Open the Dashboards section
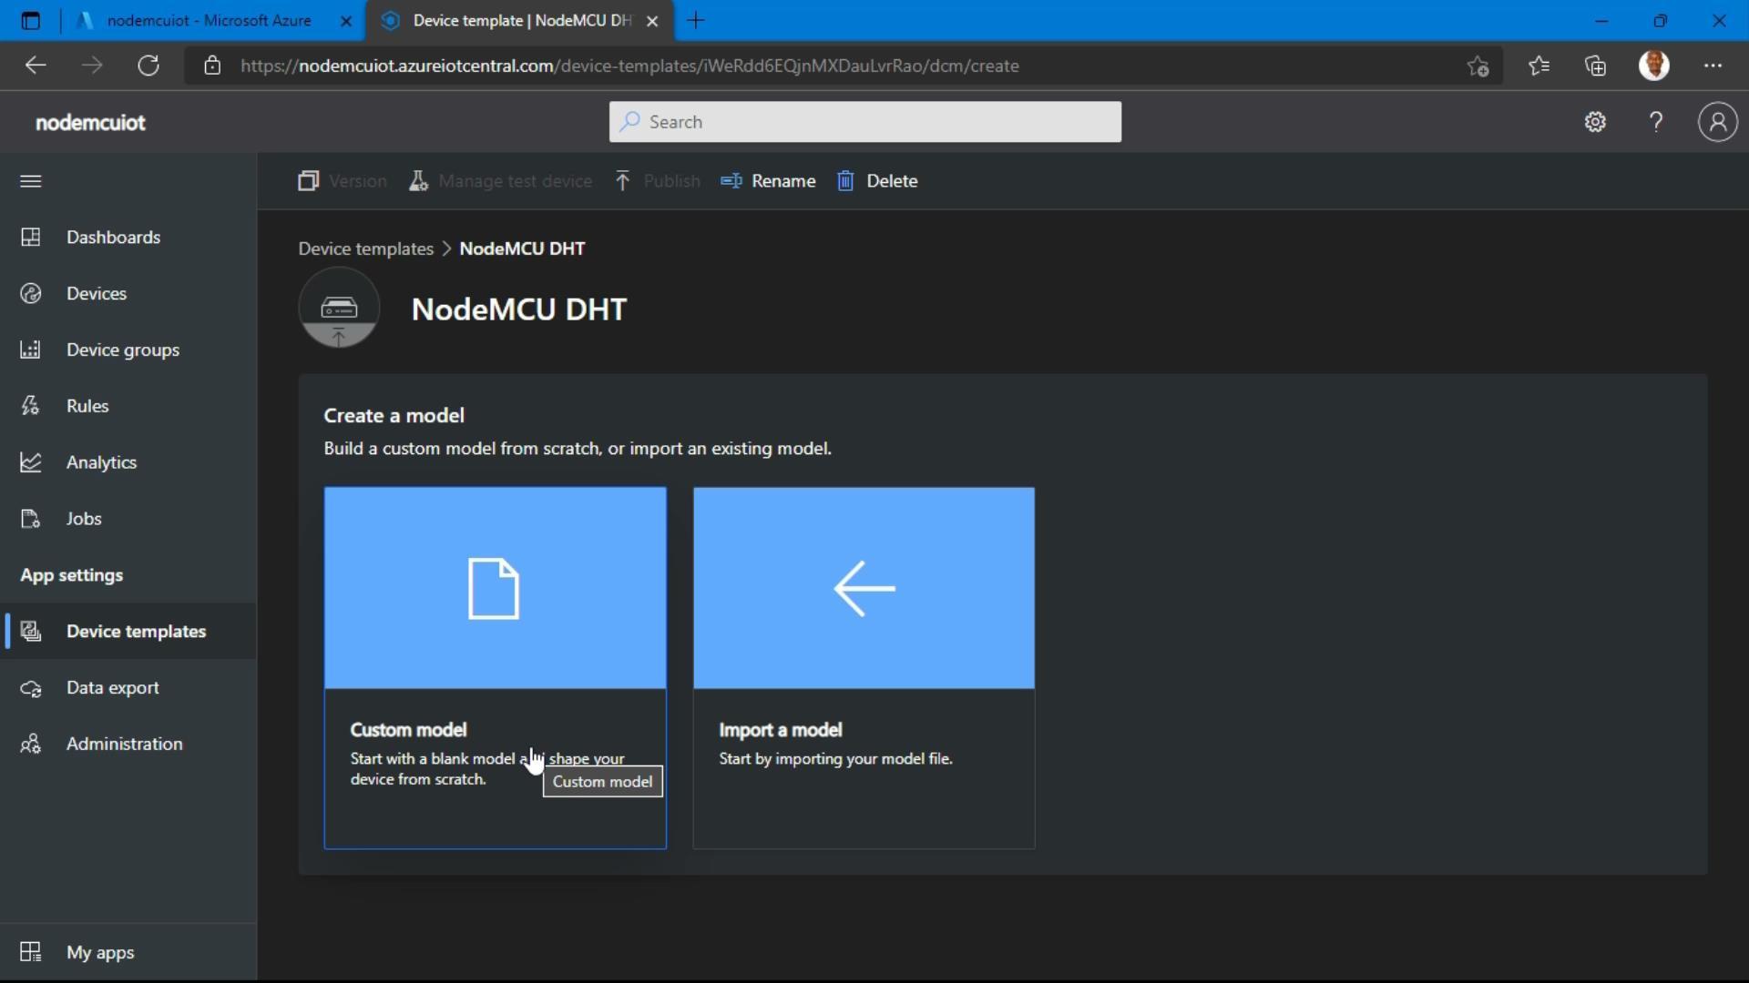 (x=113, y=237)
